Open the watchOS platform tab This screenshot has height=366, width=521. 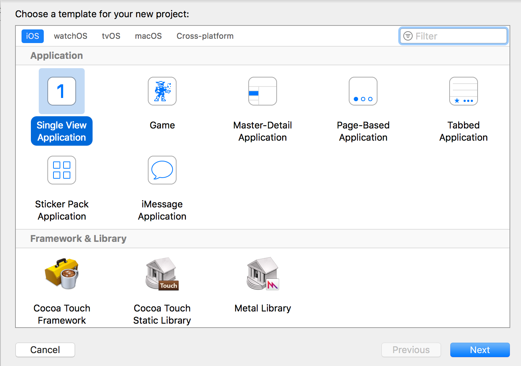(71, 36)
